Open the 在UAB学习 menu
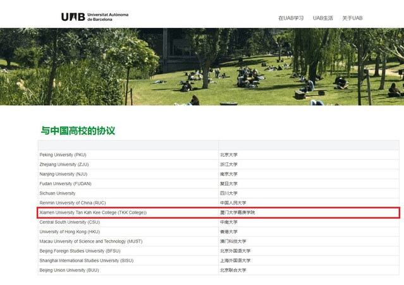Screen dimensions: 404x285 point(291,18)
